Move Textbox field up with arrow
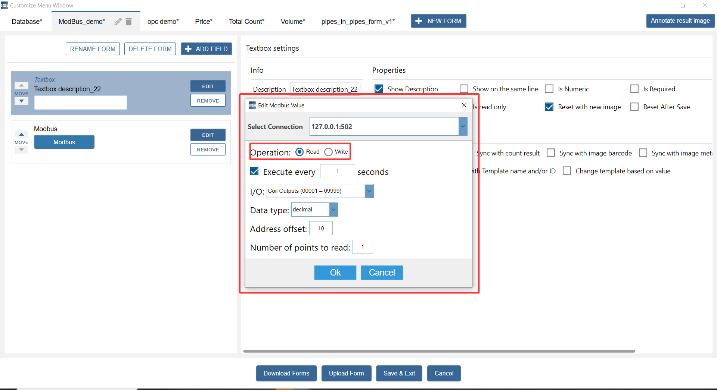This screenshot has width=717, height=390. (21, 85)
